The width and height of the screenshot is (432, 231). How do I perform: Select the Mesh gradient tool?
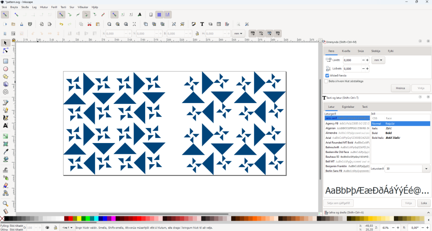(5, 144)
